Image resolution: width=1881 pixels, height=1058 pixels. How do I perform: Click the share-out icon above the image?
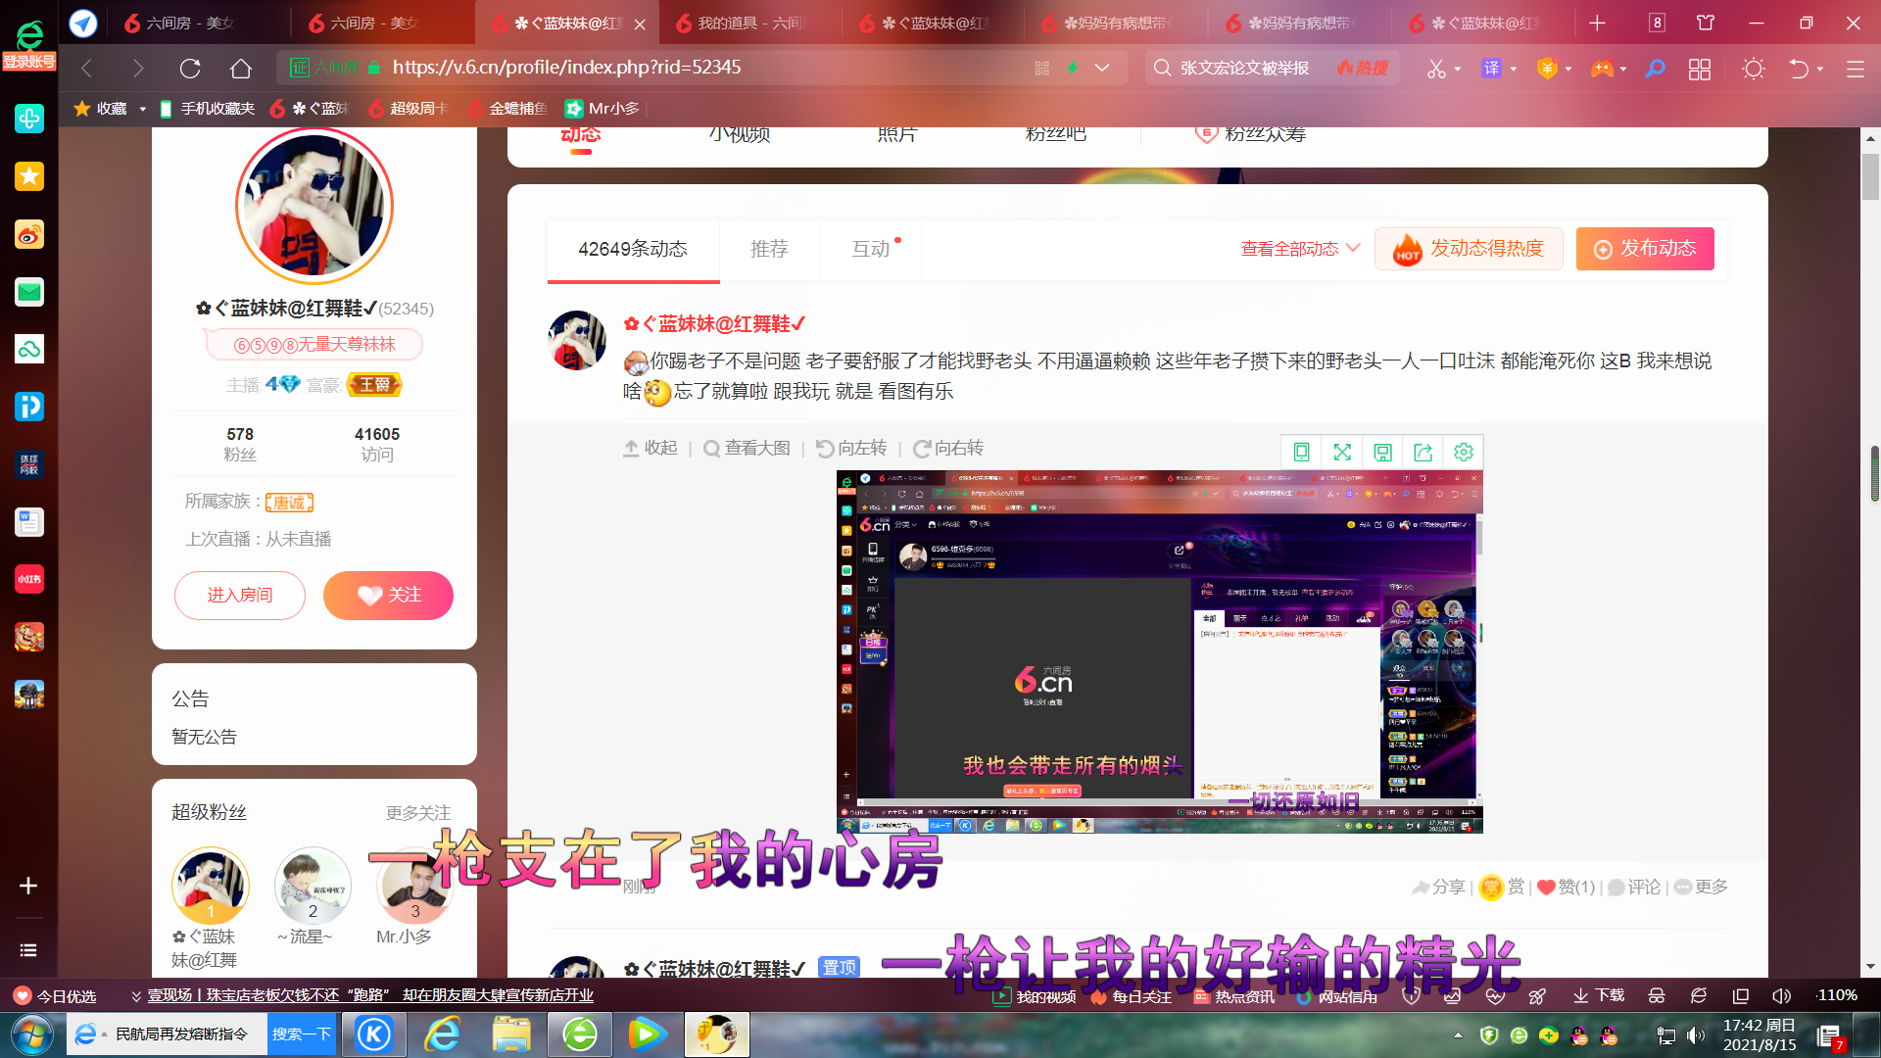(1423, 452)
